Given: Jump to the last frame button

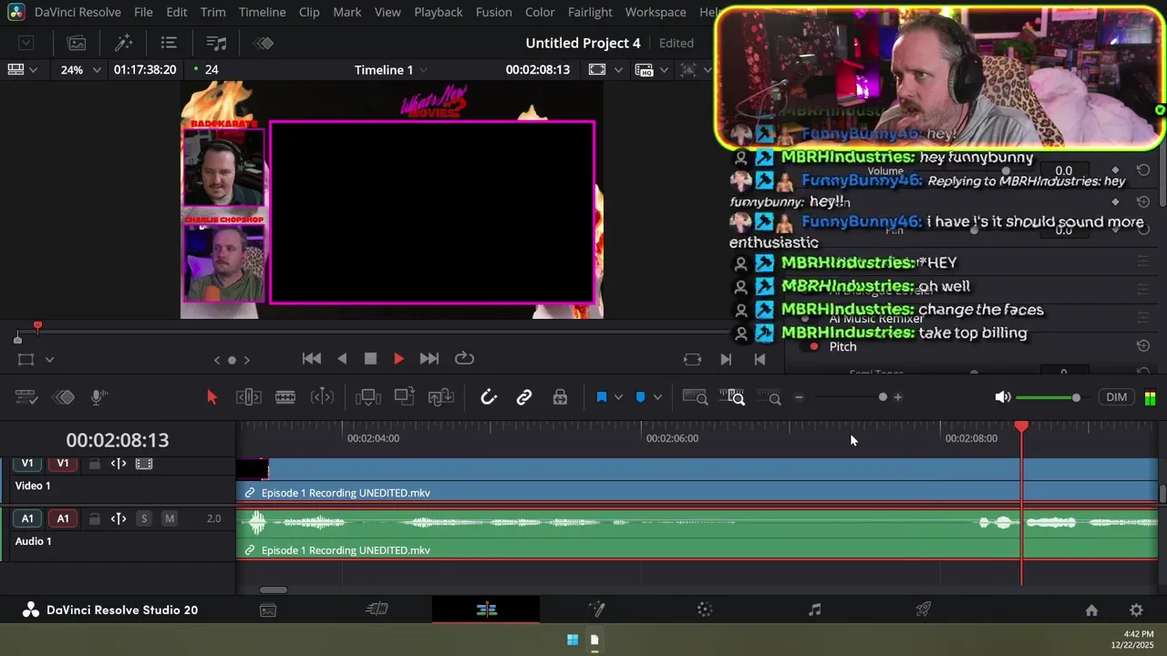Looking at the screenshot, I should 429,359.
